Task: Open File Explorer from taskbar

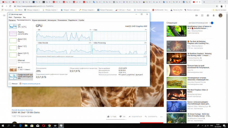Action: [26, 126]
